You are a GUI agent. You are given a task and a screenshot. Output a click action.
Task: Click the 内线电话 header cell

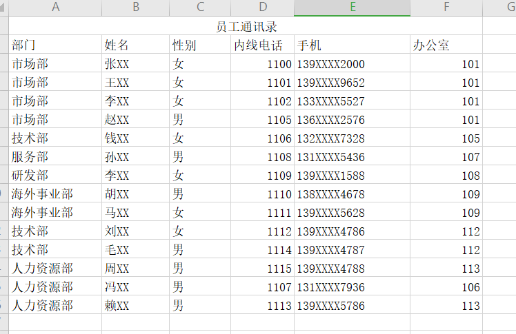pyautogui.click(x=263, y=45)
